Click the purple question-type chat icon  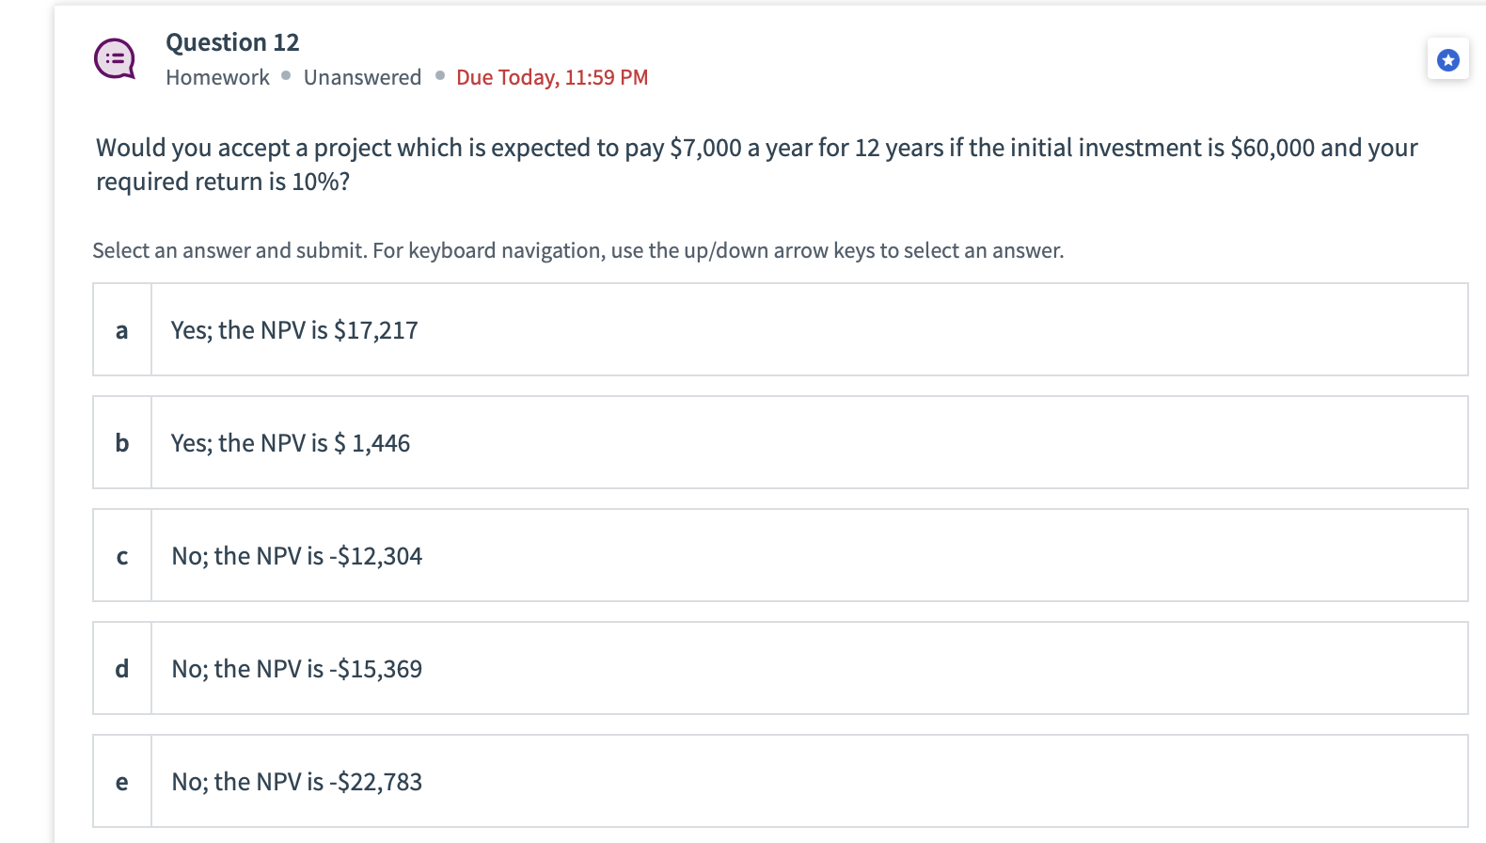[x=115, y=59]
